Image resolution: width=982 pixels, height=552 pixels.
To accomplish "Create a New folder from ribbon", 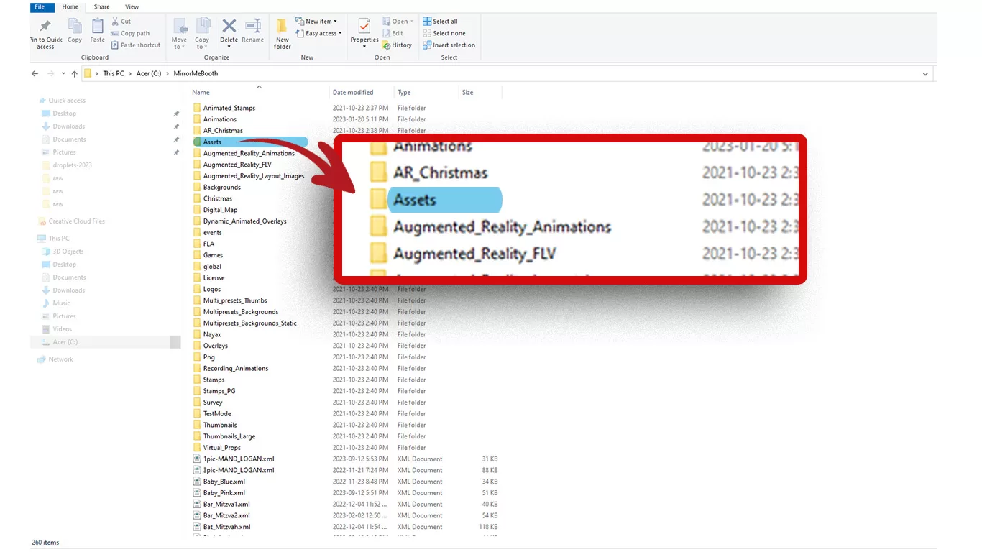I will 283,34.
